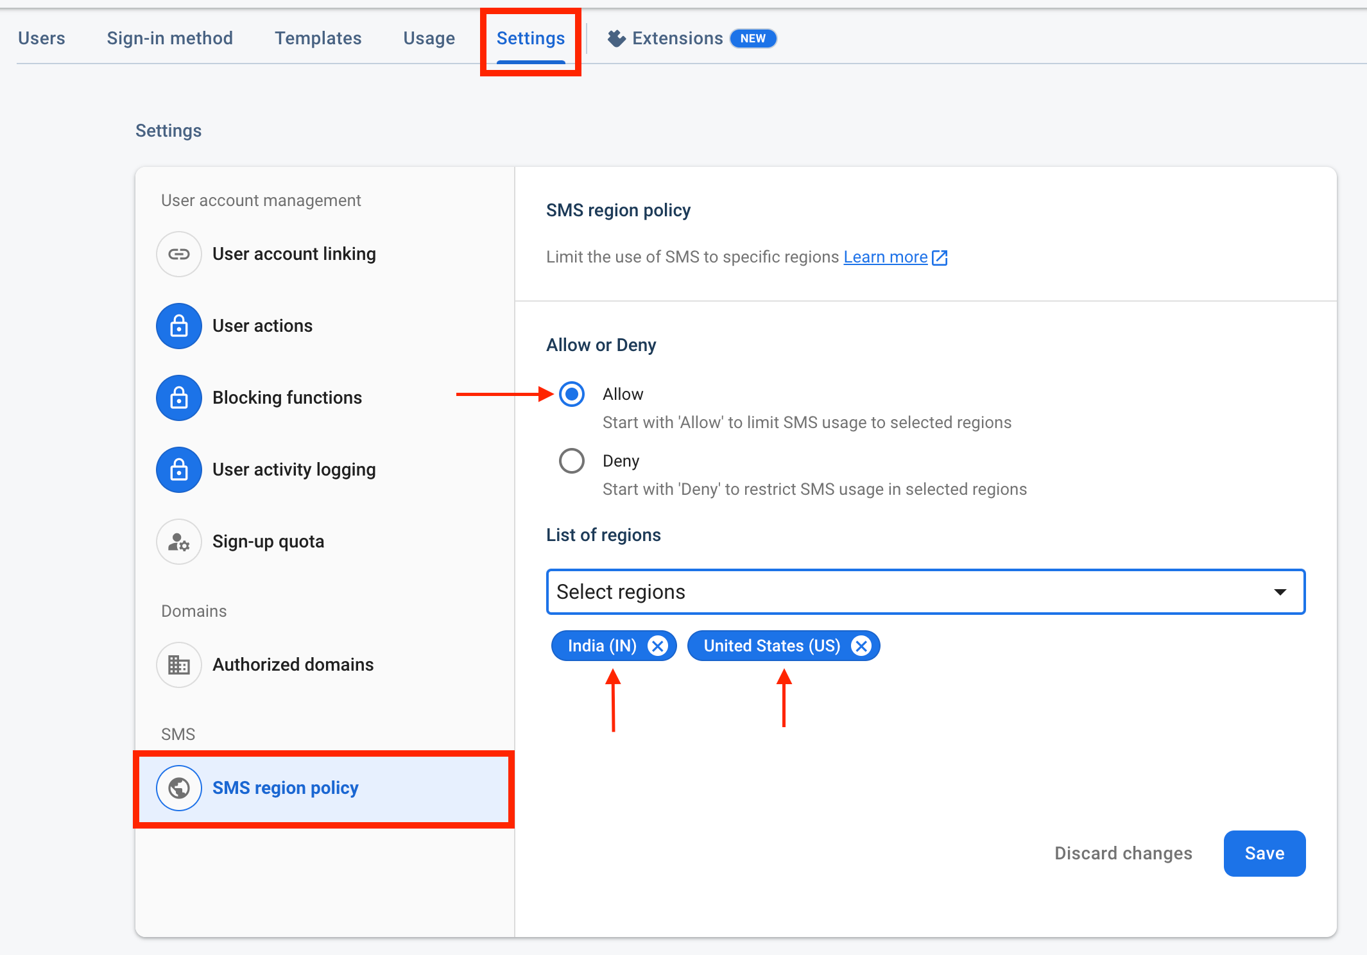Open the Select regions dropdown arrow

(x=1280, y=592)
